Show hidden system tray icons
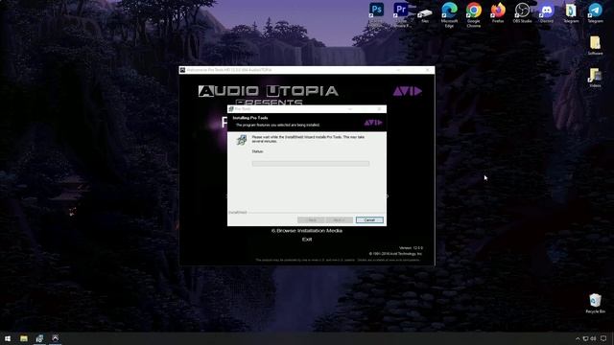Screen dimensions: 614x345 point(578,338)
